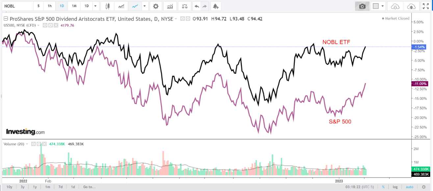Save chart layout to cloud
This screenshot has width=433, height=191.
point(411,6)
